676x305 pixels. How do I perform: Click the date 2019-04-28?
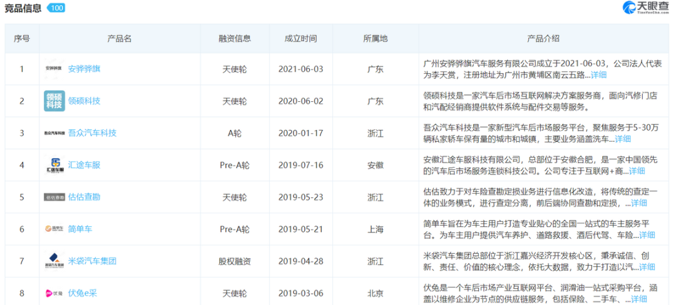coord(300,261)
